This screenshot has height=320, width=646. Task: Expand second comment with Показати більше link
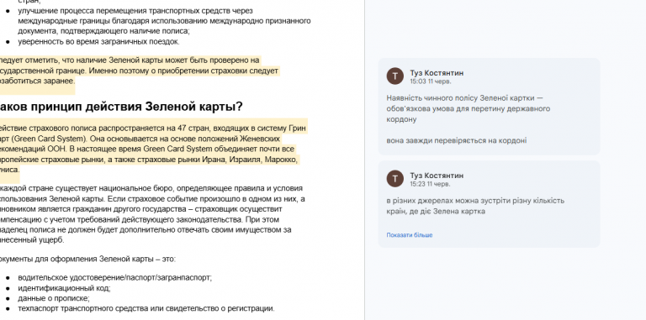coord(409,235)
